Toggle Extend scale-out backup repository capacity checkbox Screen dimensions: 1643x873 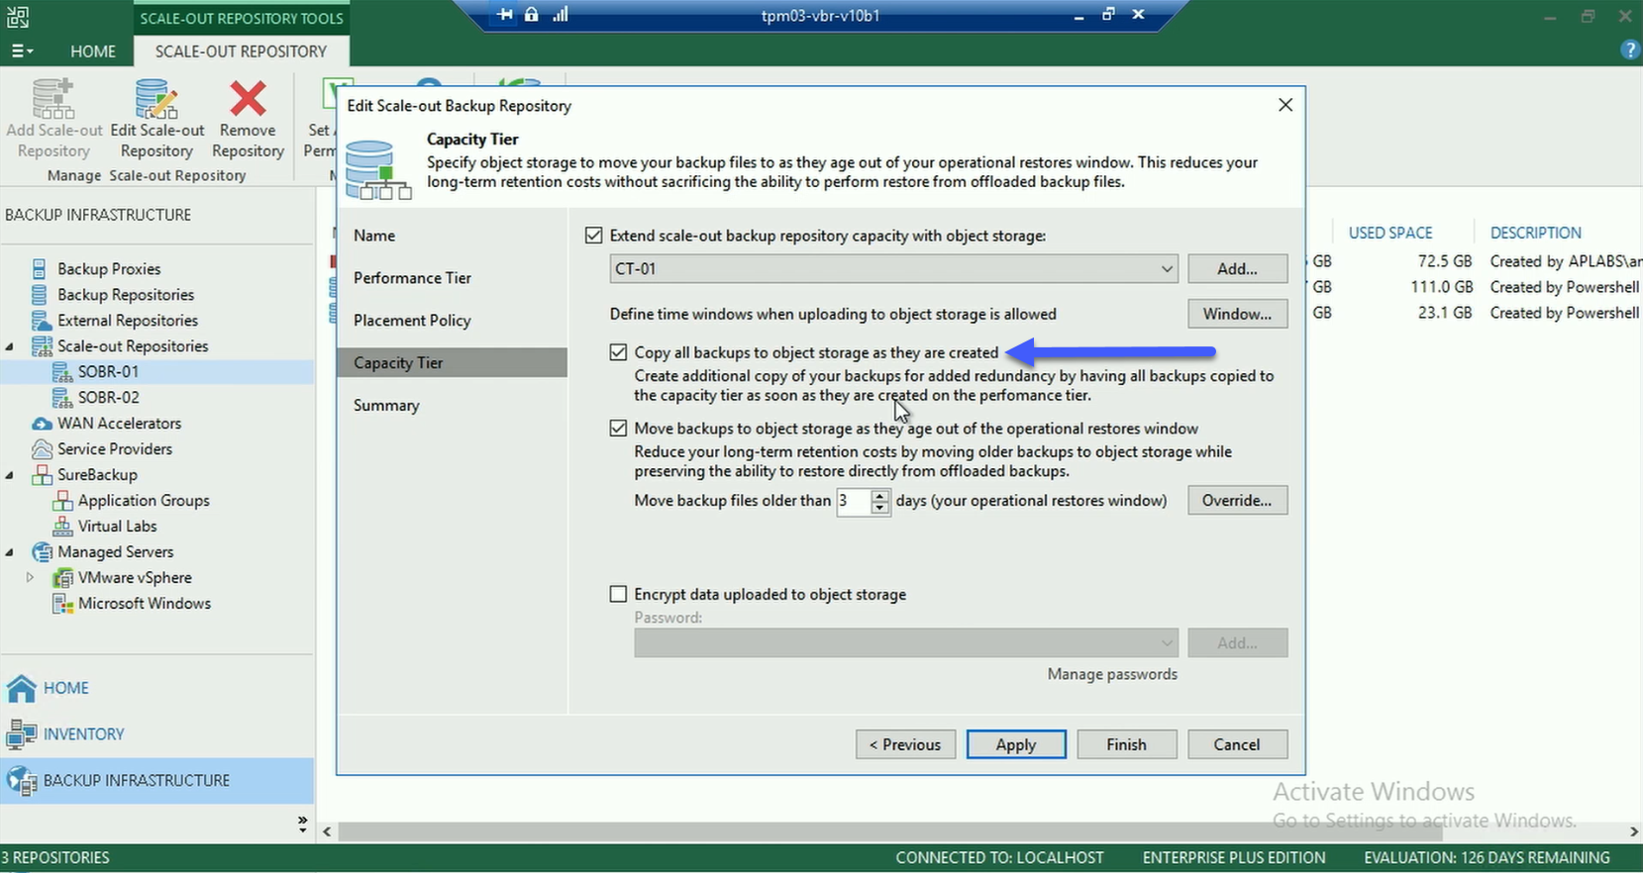(x=593, y=236)
